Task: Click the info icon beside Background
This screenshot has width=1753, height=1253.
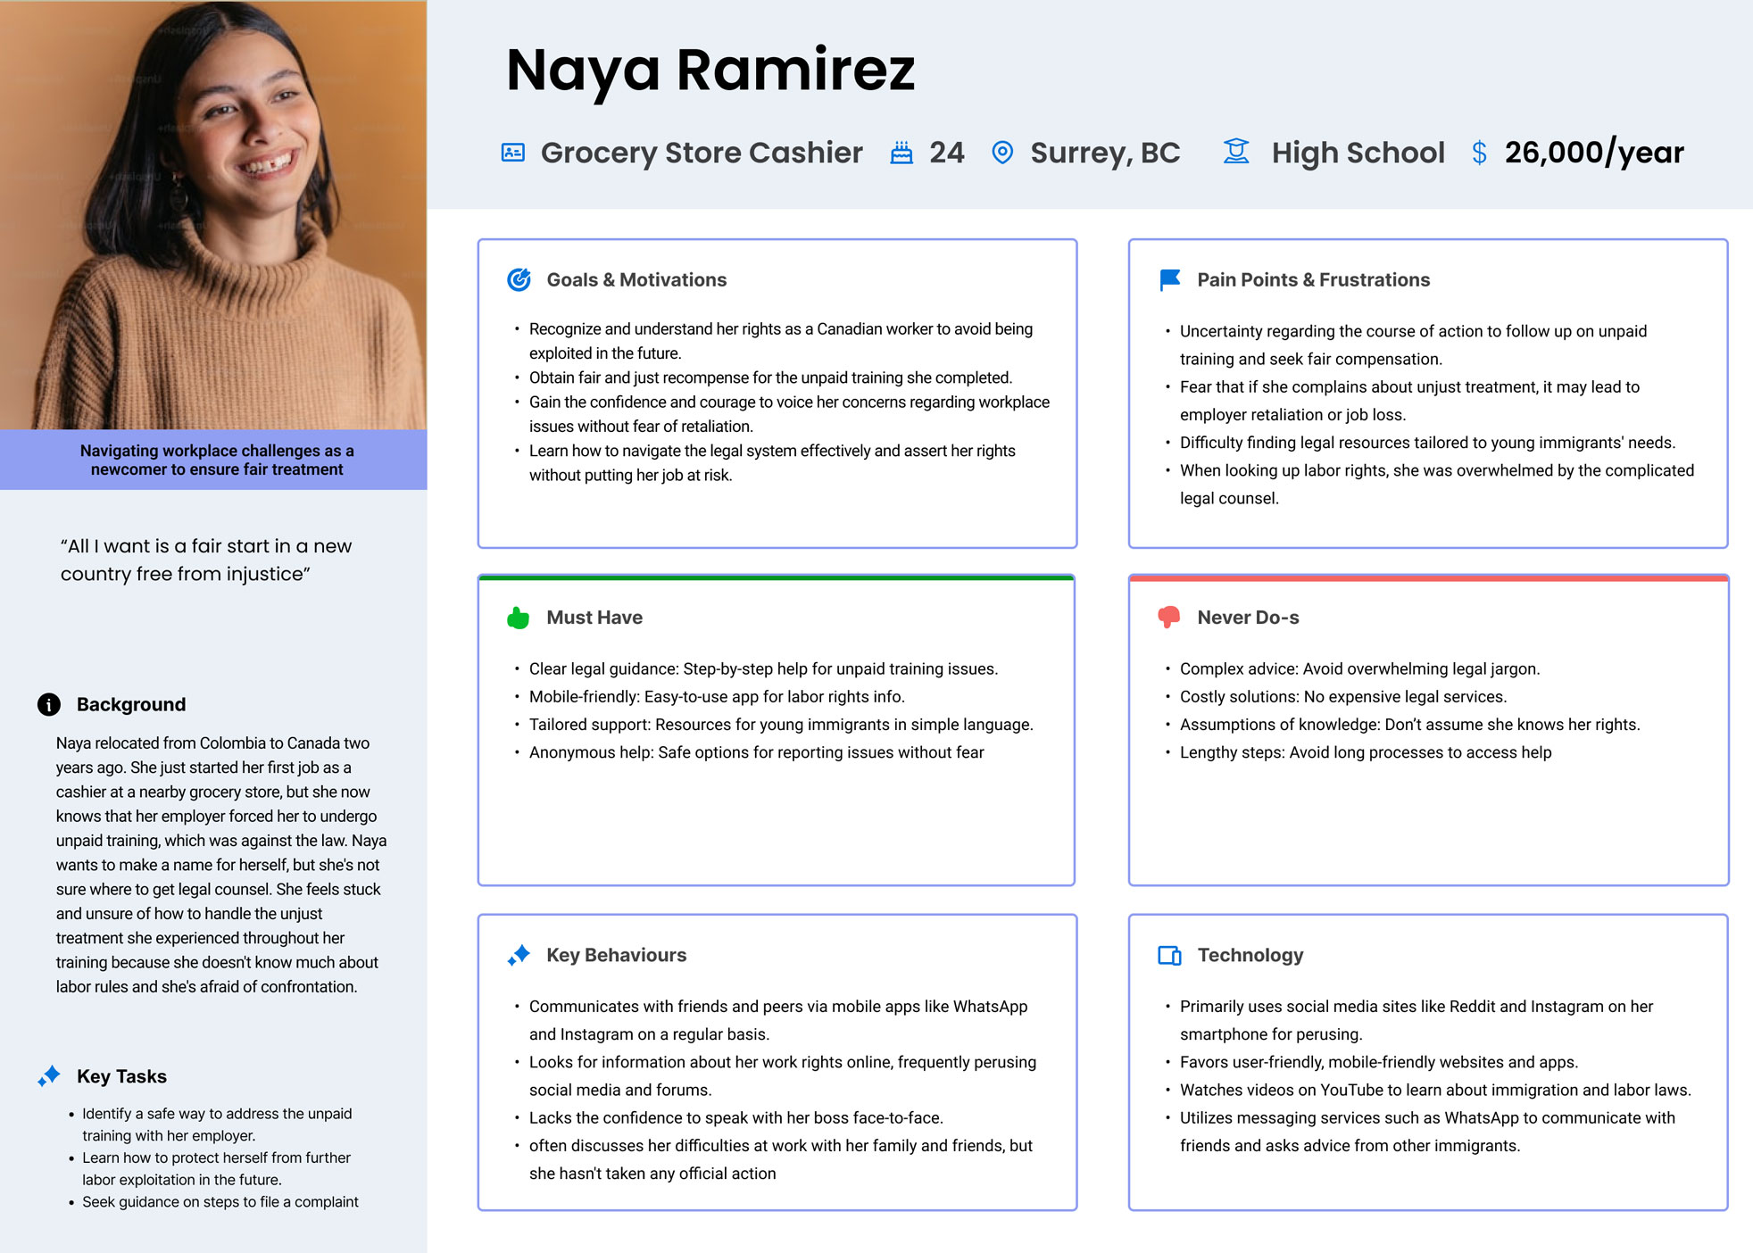Action: click(x=49, y=705)
